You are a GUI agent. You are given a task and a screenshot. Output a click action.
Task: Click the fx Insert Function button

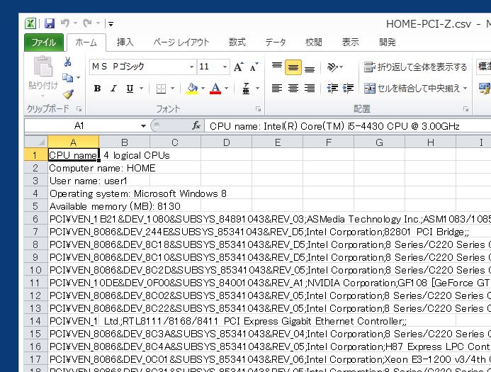[196, 126]
